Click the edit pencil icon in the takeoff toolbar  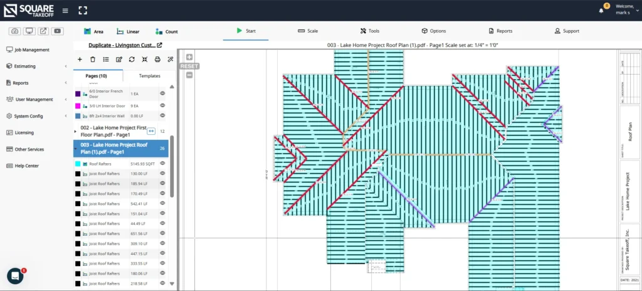(x=118, y=60)
